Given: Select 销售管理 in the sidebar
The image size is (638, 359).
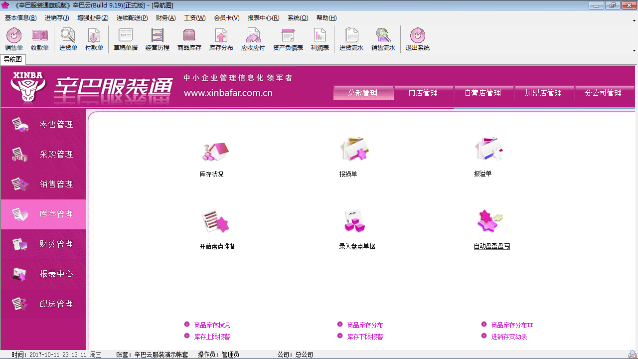Looking at the screenshot, I should click(x=43, y=184).
